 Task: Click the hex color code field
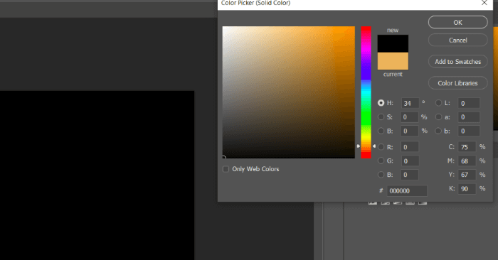(407, 191)
